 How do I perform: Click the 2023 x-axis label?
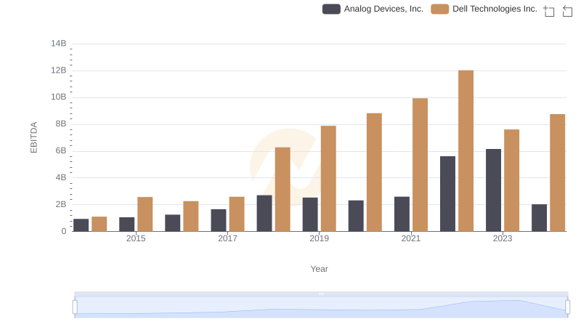pyautogui.click(x=503, y=238)
